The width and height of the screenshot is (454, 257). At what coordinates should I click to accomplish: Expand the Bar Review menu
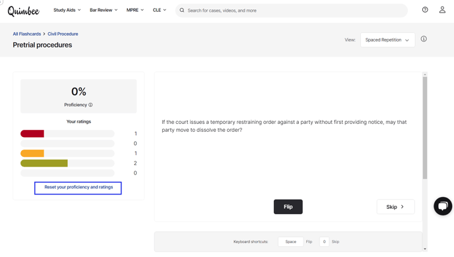point(104,10)
